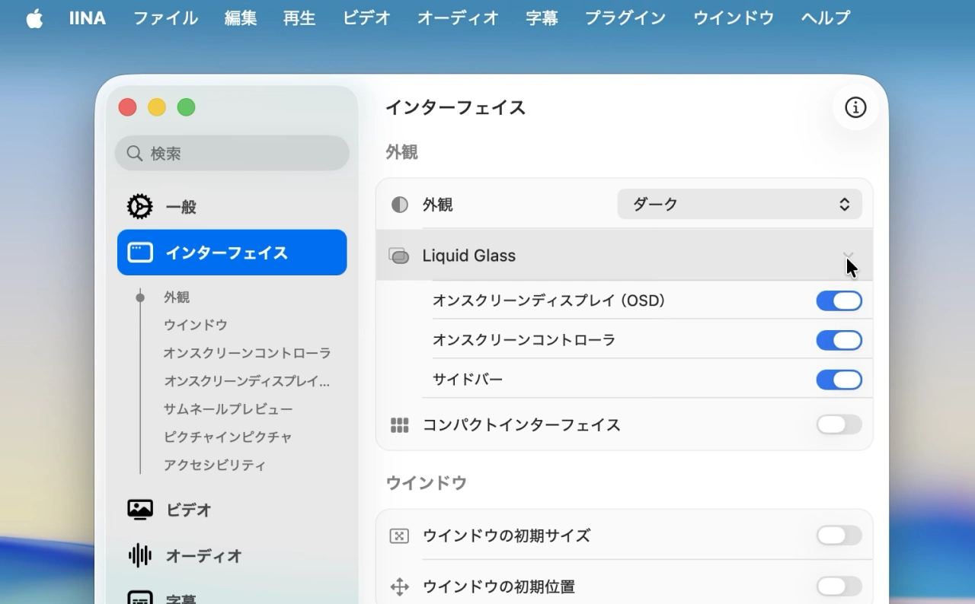Close the preferences window
This screenshot has width=975, height=604.
pyautogui.click(x=127, y=107)
